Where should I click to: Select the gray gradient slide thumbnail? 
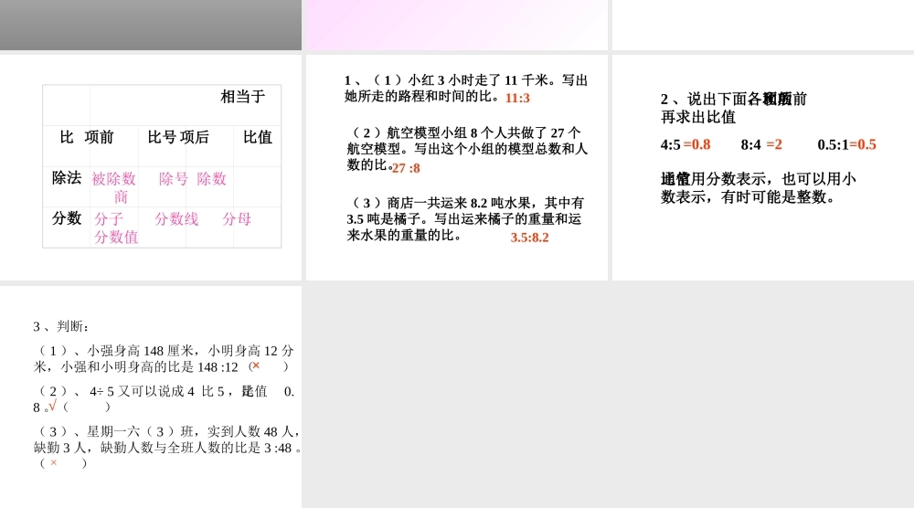tap(151, 25)
